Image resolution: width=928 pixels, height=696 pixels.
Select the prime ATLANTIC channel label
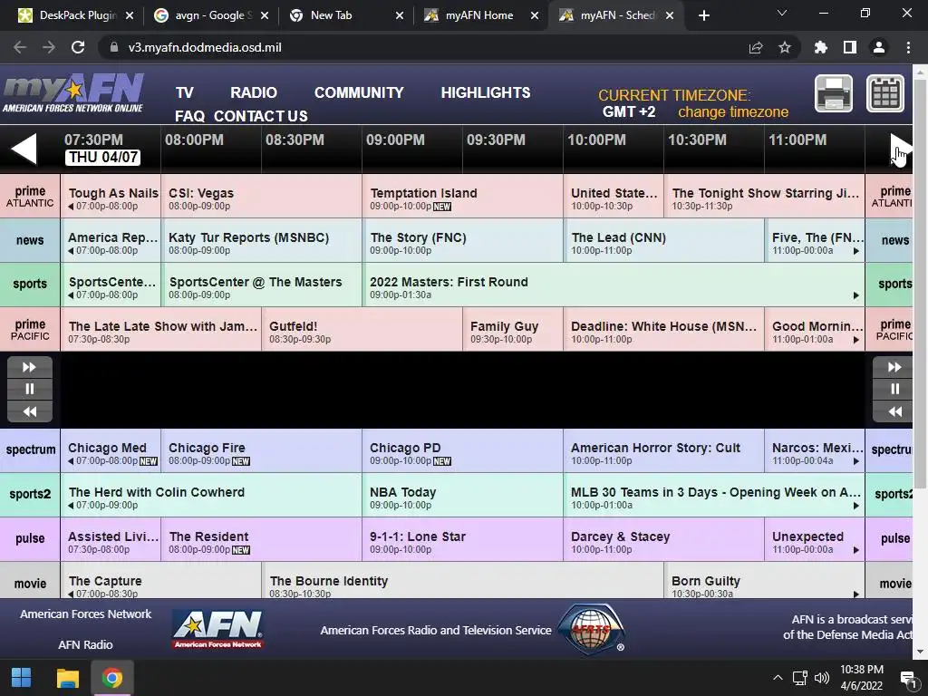coord(30,196)
